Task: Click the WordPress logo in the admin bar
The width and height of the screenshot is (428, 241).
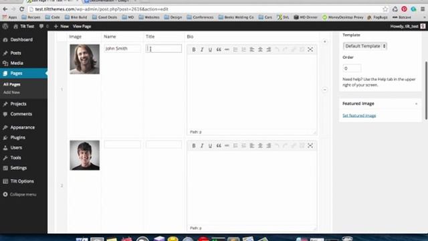Action: 5,26
